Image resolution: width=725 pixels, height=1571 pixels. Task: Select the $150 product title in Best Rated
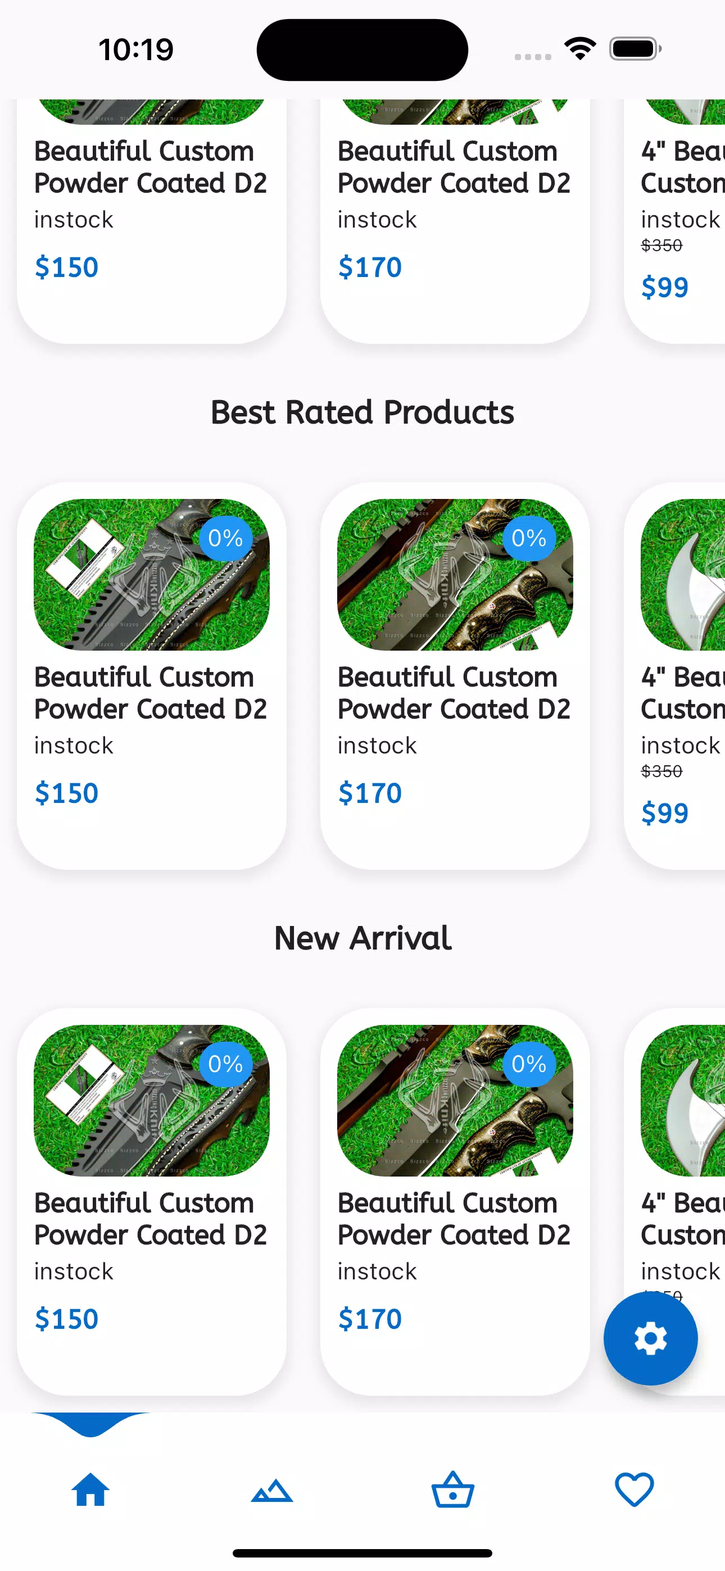(150, 693)
